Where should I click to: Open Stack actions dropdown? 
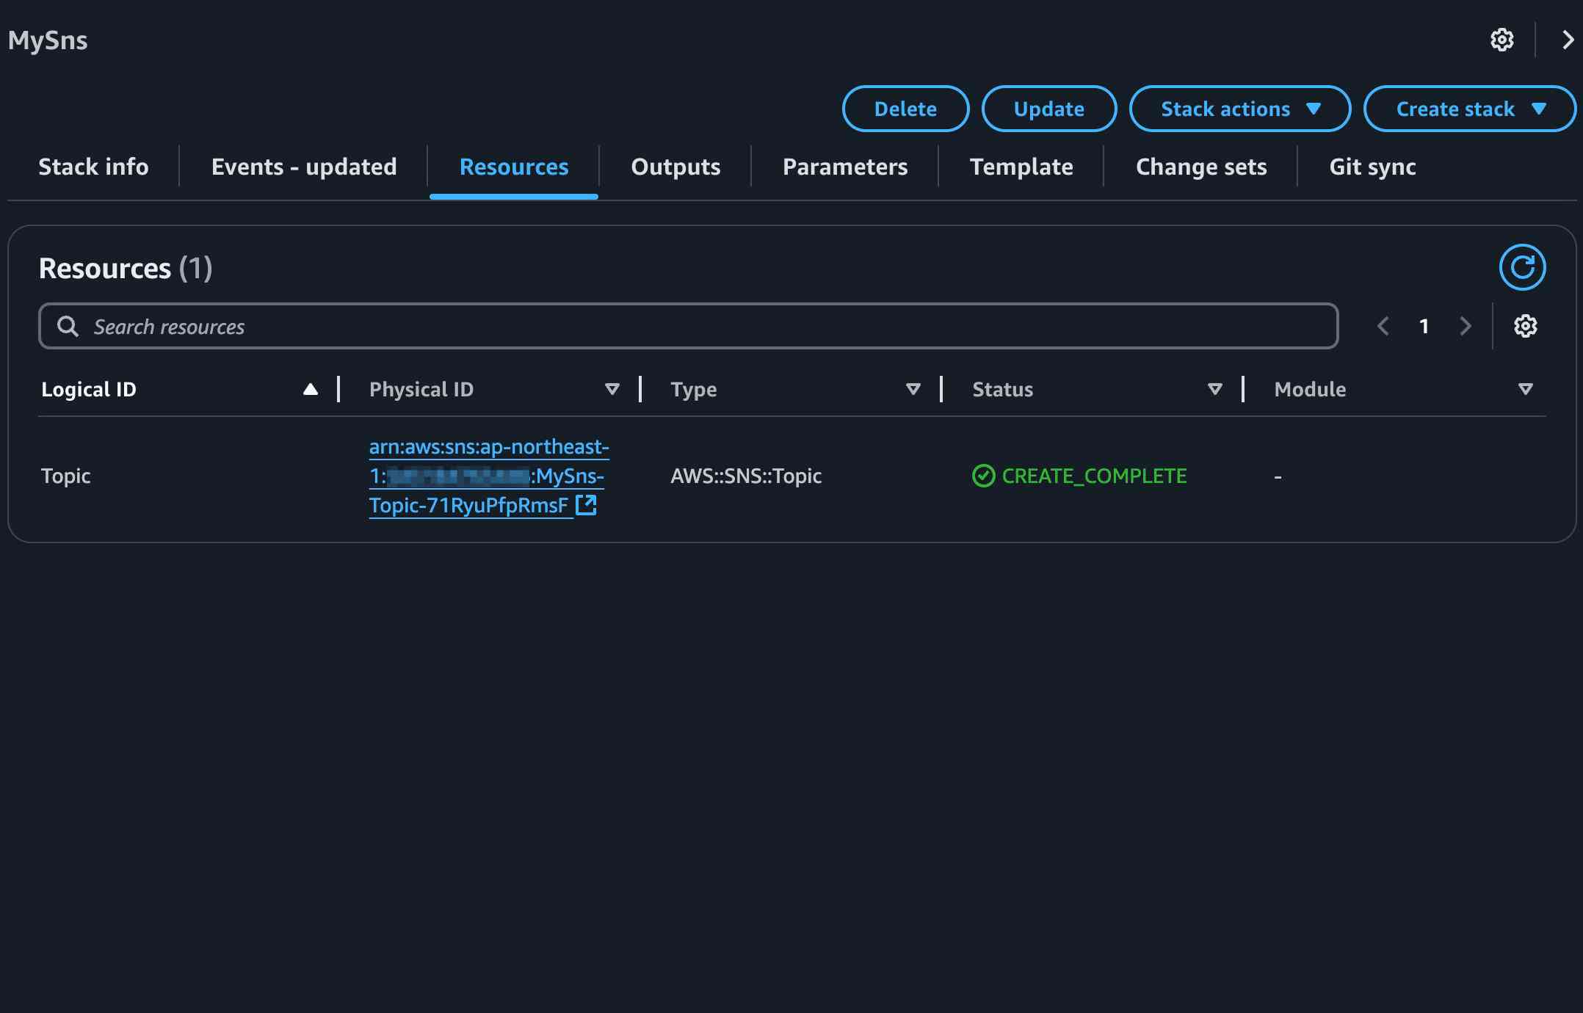pos(1239,109)
